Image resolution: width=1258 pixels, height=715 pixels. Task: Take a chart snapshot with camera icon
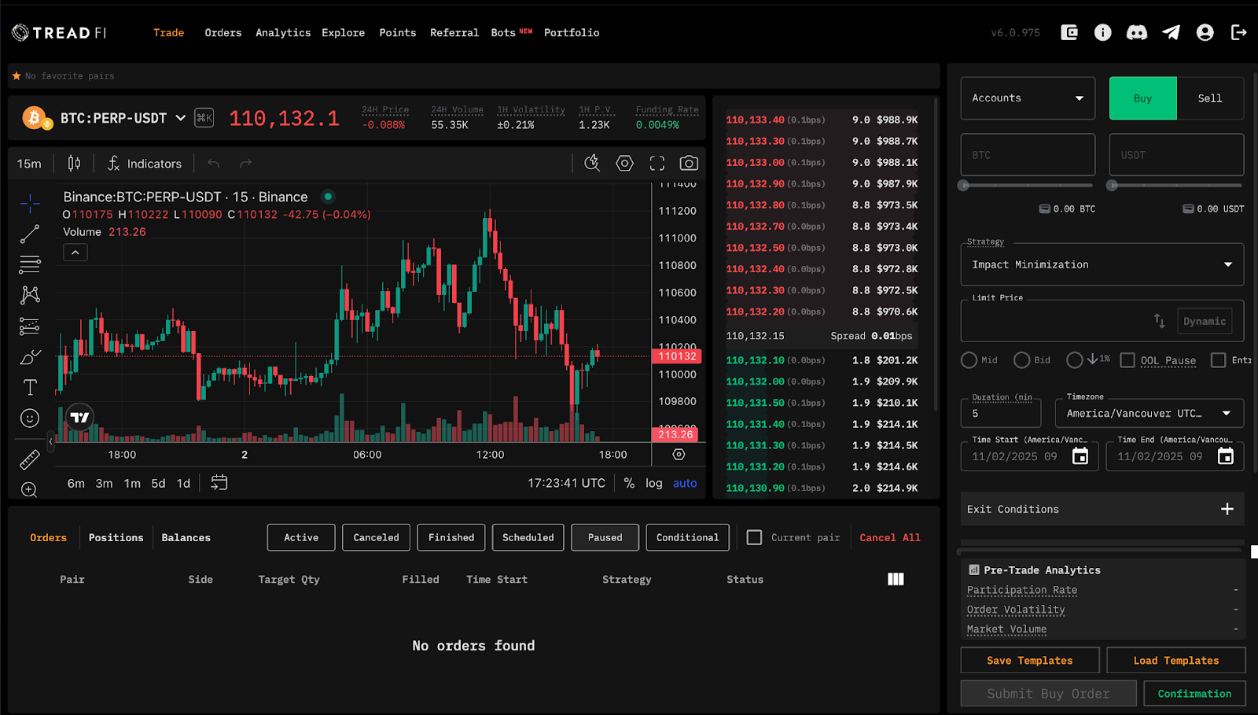coord(689,163)
